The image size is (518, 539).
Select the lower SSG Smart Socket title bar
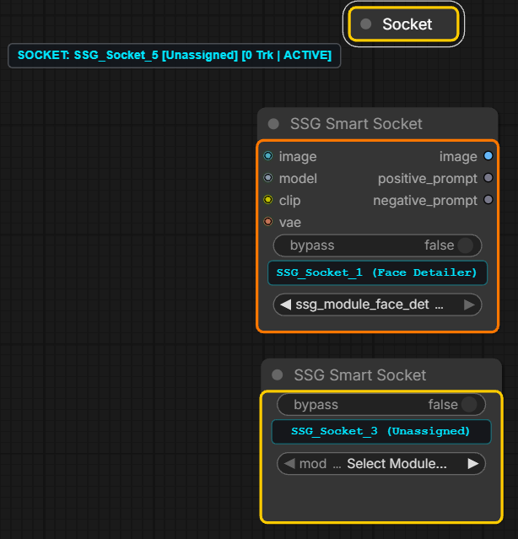click(x=381, y=375)
